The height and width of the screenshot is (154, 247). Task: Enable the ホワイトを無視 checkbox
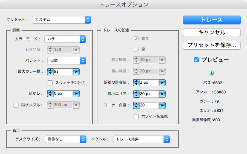tap(136, 117)
